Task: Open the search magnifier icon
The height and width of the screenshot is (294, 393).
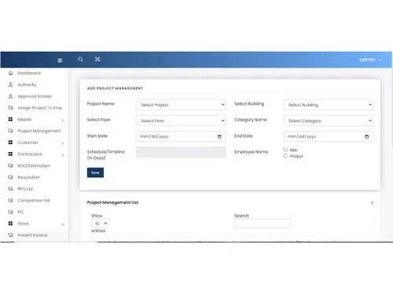Action: (80, 60)
